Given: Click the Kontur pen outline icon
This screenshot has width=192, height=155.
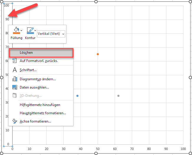Looking at the screenshot, I should click(30, 30).
